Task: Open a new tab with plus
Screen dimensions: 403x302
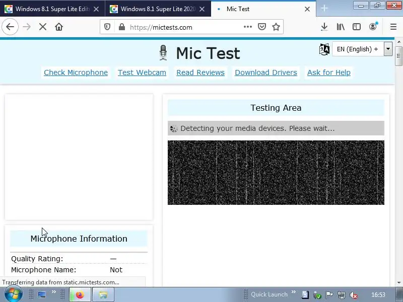Action: (324, 9)
